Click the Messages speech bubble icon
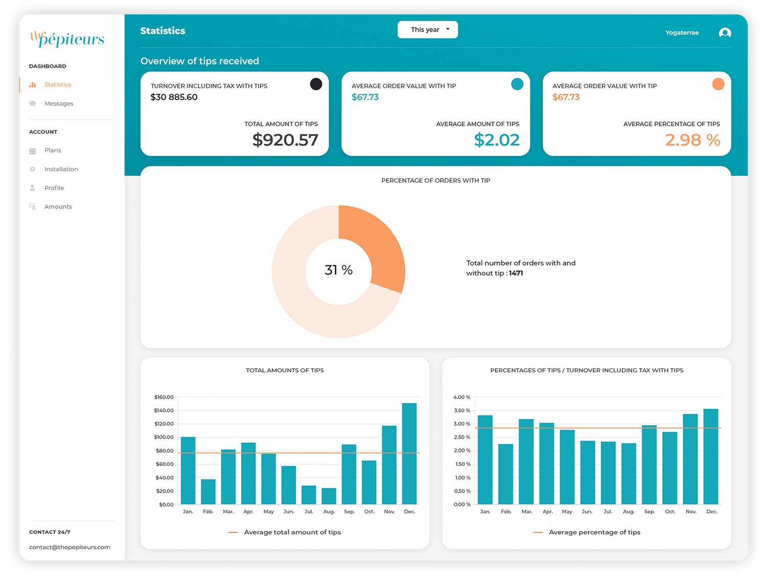This screenshot has width=767, height=575. tap(33, 104)
